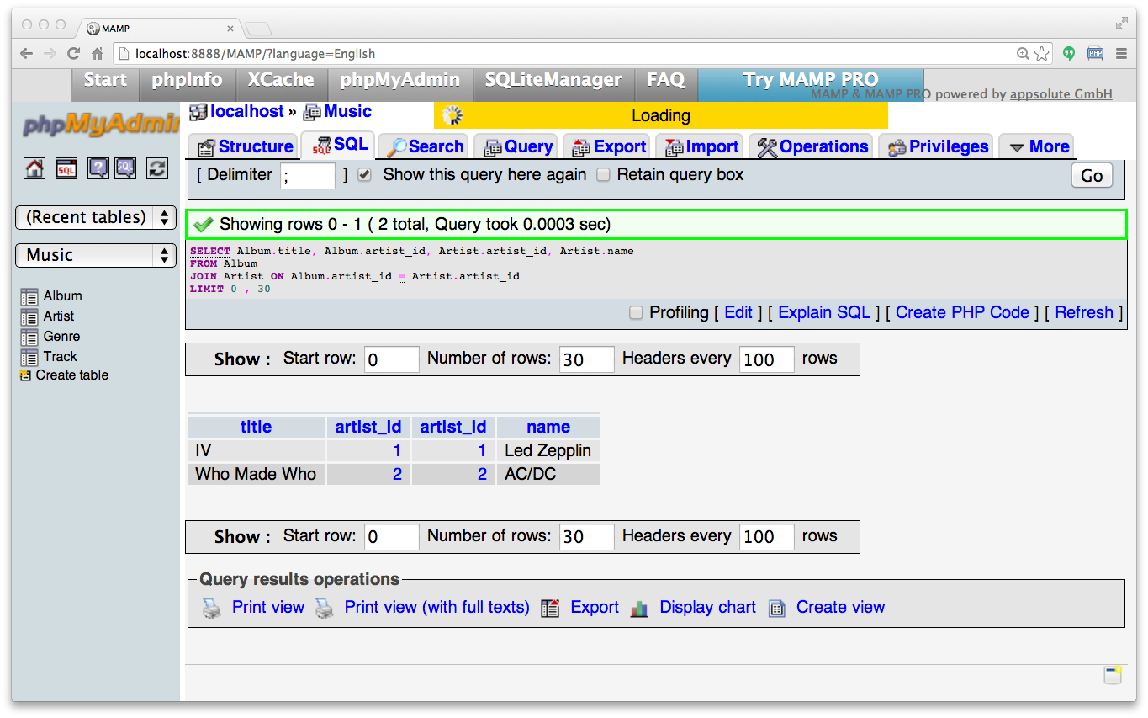Click the Display chart bar icon
1148x718 pixels.
click(639, 608)
